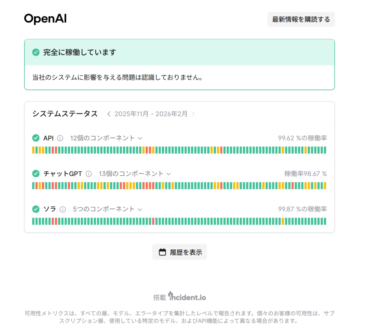Click 最新情報を購読する button
This screenshot has width=371, height=335.
coord(301,20)
